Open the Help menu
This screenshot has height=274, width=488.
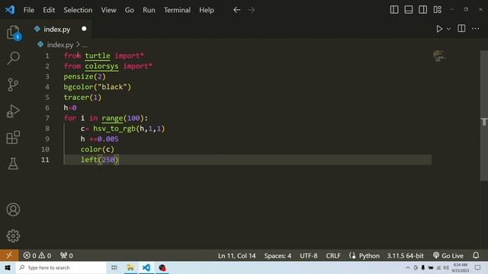point(207,10)
